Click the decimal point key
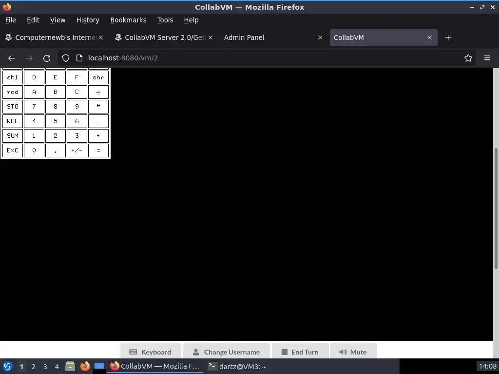 click(x=56, y=150)
